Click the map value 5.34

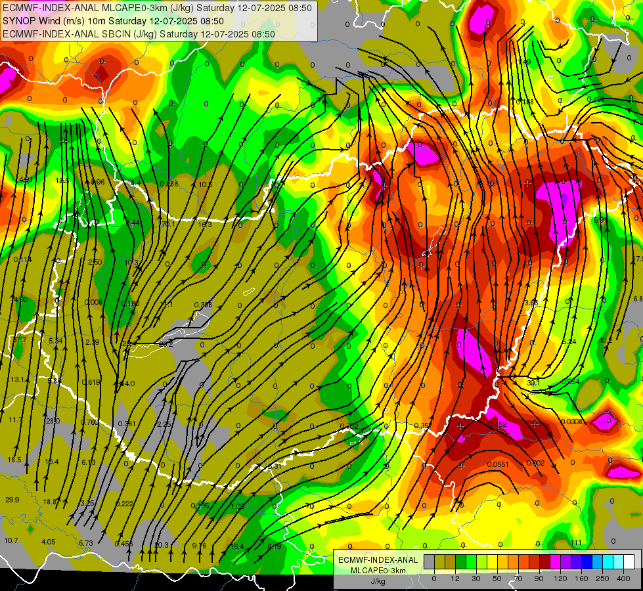(55, 341)
